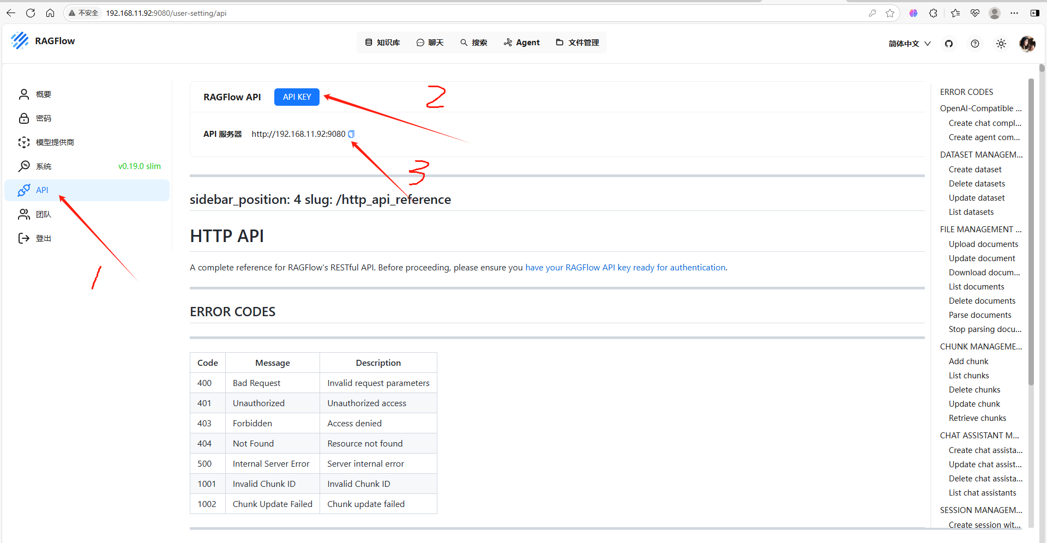Jump to Delete datasets
This screenshot has width=1047, height=543.
[x=977, y=184]
